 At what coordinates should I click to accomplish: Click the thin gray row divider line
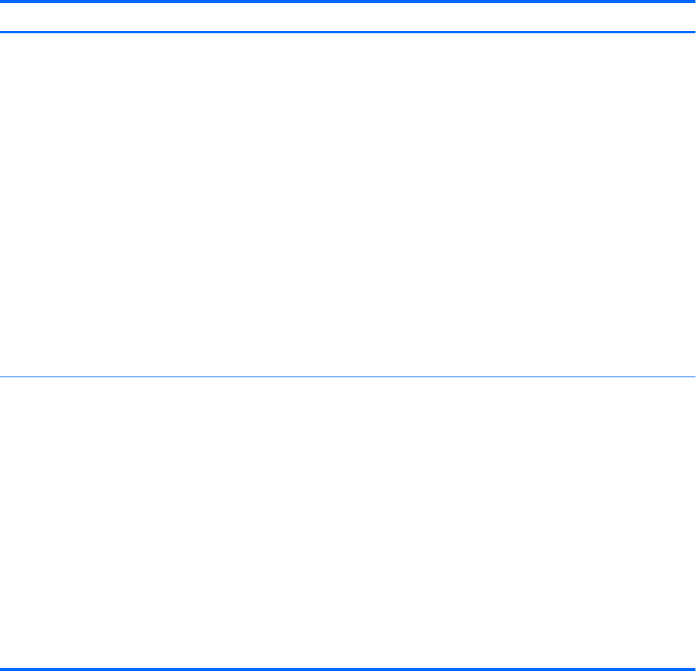click(x=348, y=376)
